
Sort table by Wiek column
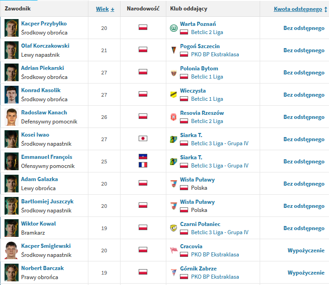[105, 9]
